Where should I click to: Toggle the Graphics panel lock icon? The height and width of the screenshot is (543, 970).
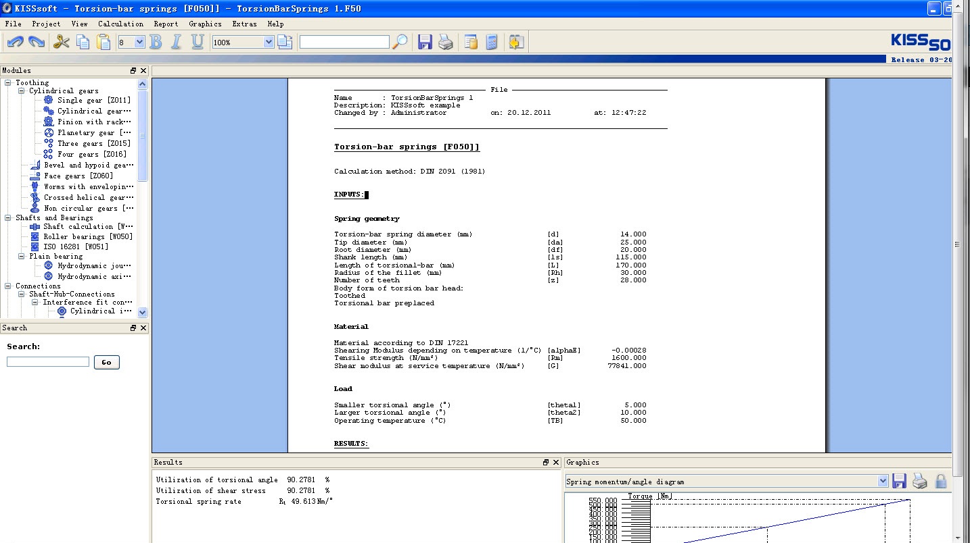pyautogui.click(x=941, y=481)
